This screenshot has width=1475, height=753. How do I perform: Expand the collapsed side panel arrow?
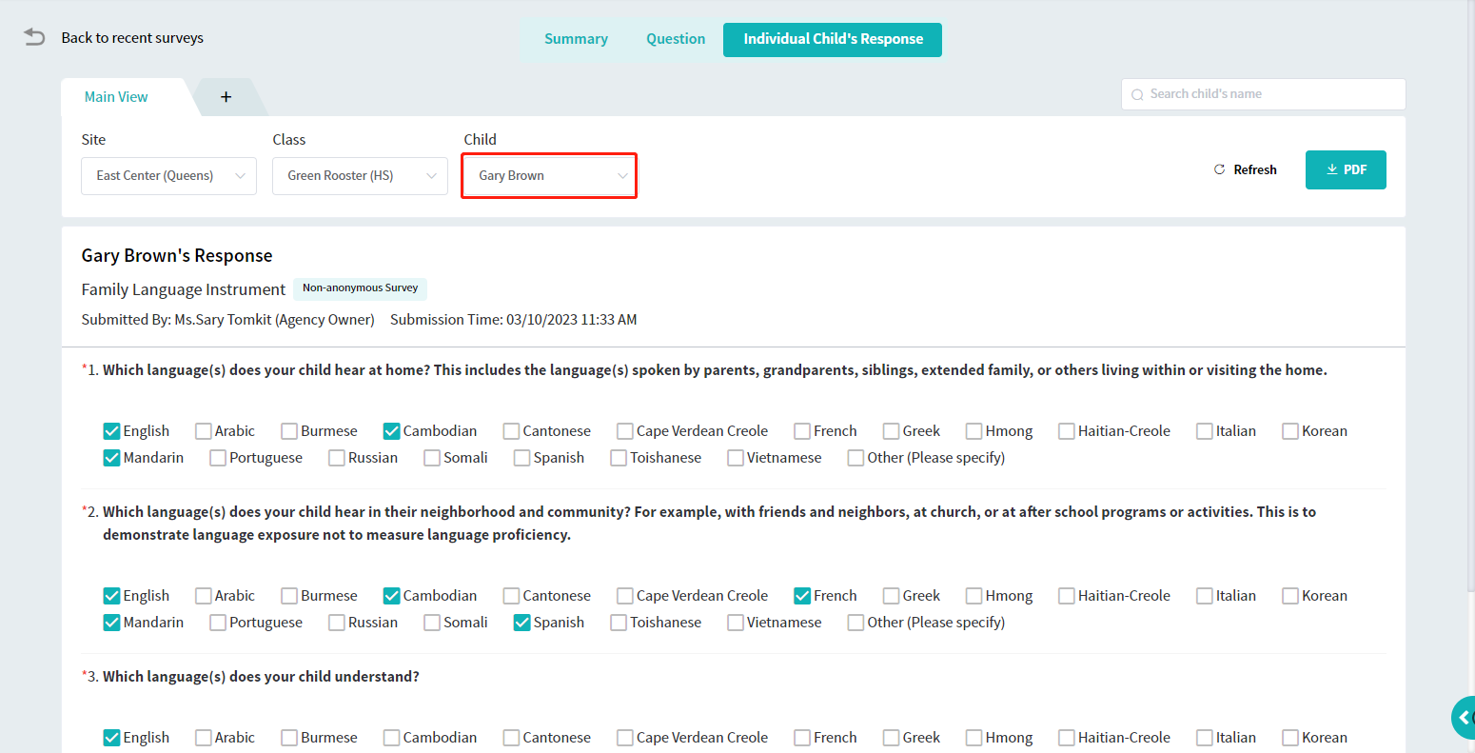point(1464,718)
